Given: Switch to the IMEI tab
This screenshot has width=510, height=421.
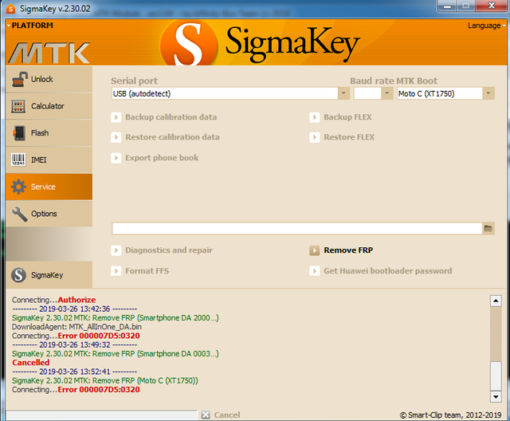Looking at the screenshot, I should pyautogui.click(x=49, y=159).
